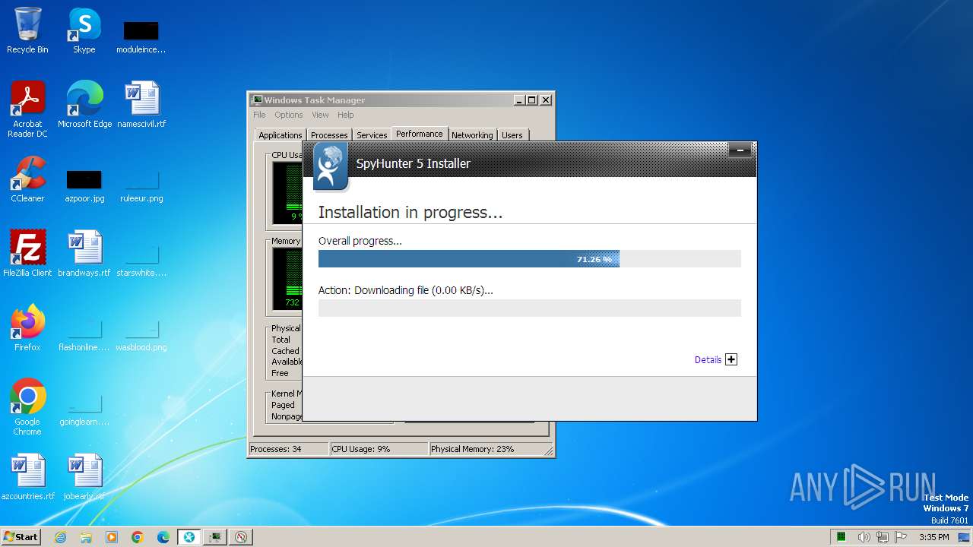The width and height of the screenshot is (973, 547).
Task: Select the starswhite desktop file
Action: [141, 260]
